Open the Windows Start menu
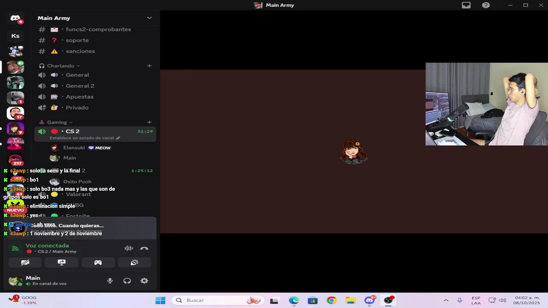The height and width of the screenshot is (308, 548). click(x=161, y=300)
